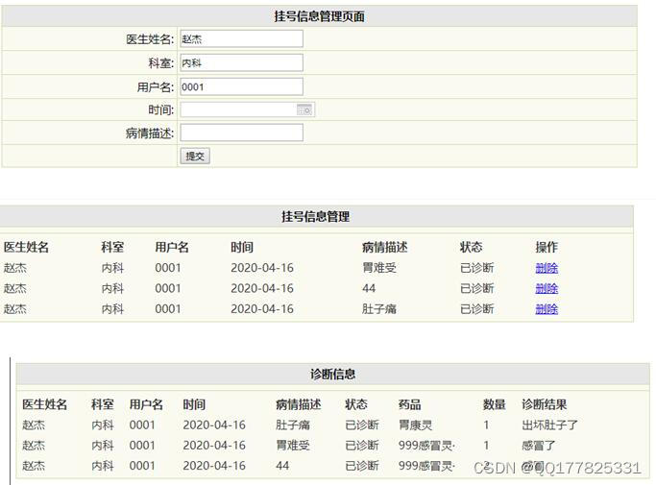Click 胃难受 cell in 挂号信息管理 table

click(379, 268)
